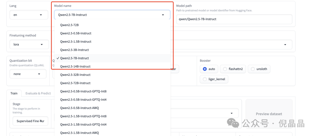Select the checked Qwen2.5-7B-Instruct entry
This screenshot has width=315, height=136.
click(113, 58)
